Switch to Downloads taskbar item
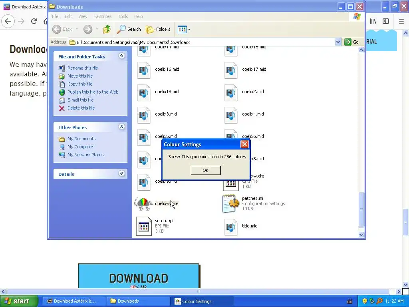 (138, 301)
